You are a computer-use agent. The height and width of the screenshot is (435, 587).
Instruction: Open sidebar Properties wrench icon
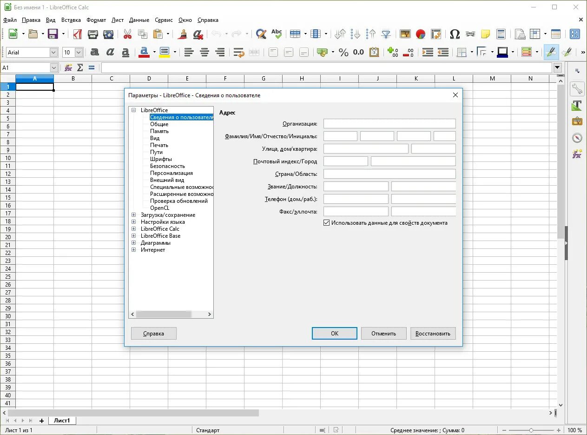(577, 88)
